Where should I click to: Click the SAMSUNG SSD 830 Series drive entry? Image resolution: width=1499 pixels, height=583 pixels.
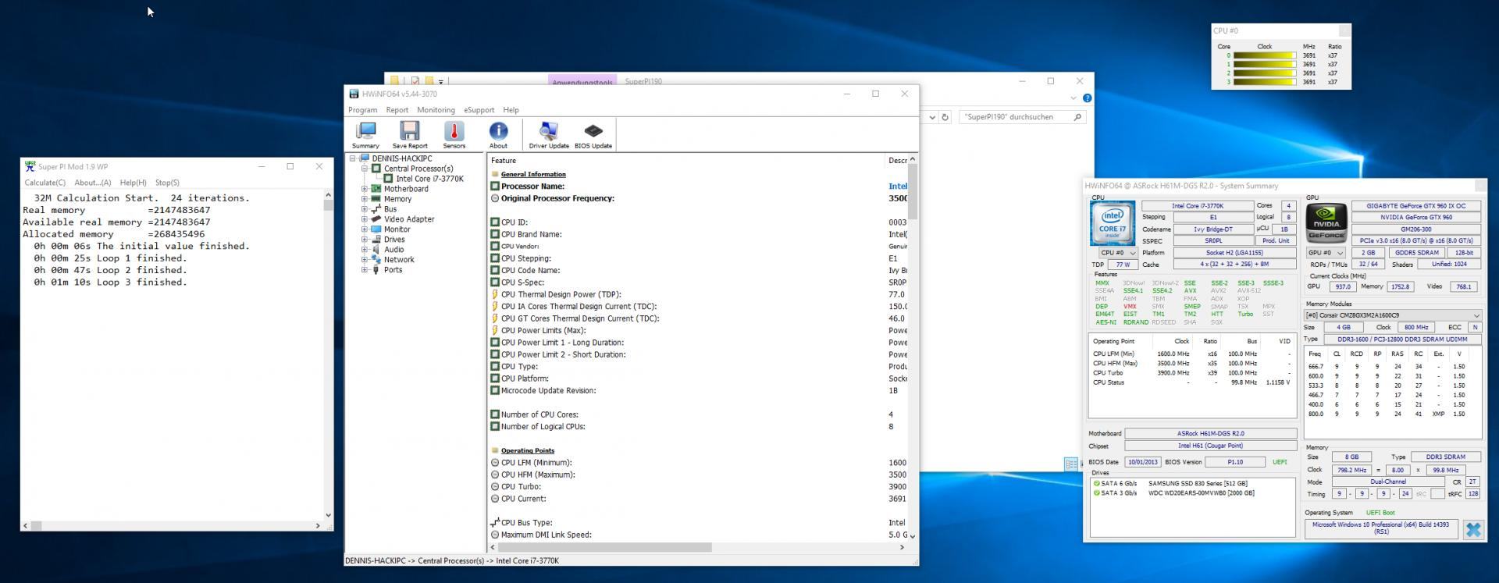click(x=1197, y=483)
